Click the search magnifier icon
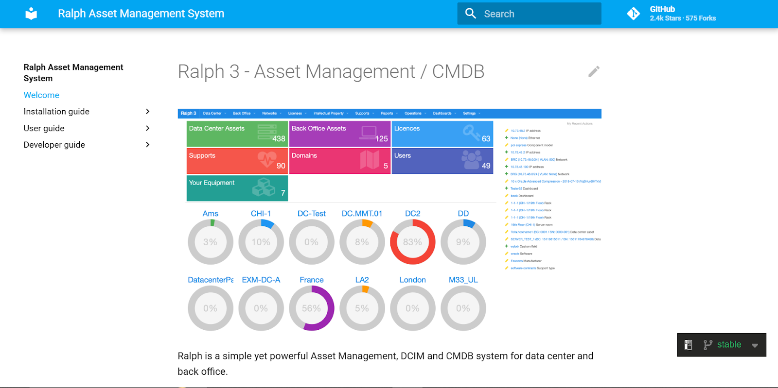Image resolution: width=778 pixels, height=388 pixels. pos(470,14)
